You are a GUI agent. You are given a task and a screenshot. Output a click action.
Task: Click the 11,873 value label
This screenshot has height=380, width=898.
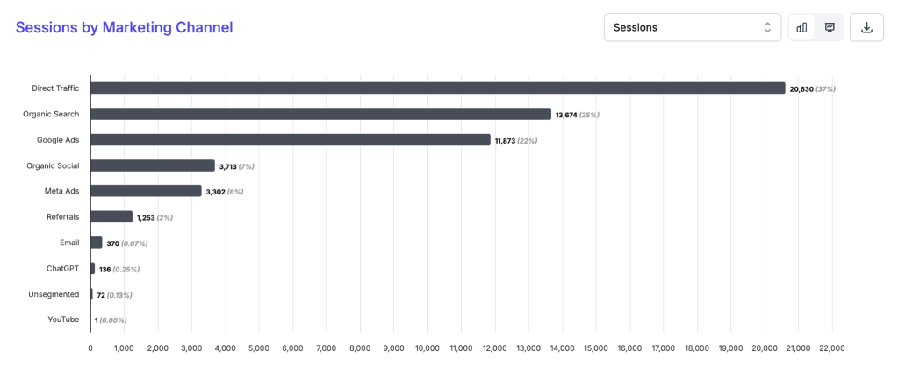point(506,141)
